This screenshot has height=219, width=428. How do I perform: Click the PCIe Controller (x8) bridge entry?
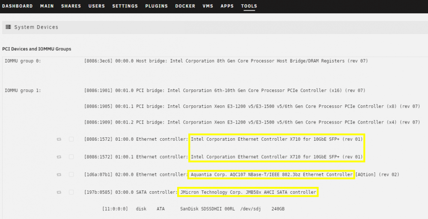(x=252, y=106)
